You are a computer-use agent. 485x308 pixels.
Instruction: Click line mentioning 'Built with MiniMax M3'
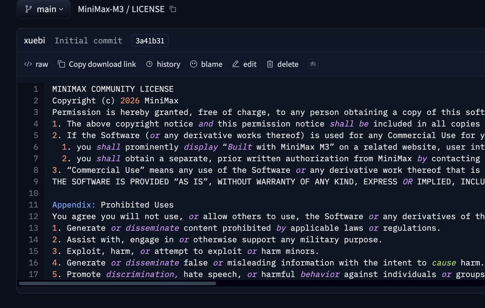click(273, 147)
